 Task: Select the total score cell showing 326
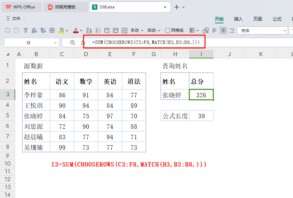[x=201, y=95]
